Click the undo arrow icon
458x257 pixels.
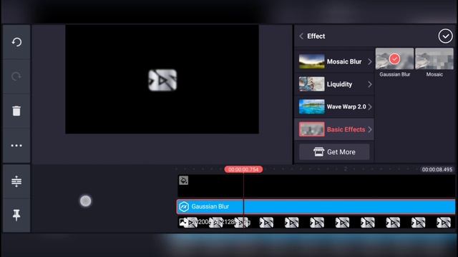[16, 42]
